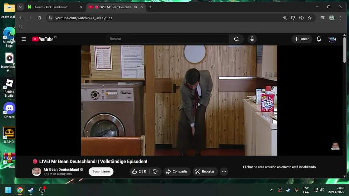Click '1,46 M de suscriptores' text
The width and height of the screenshot is (349, 196).
click(58, 174)
